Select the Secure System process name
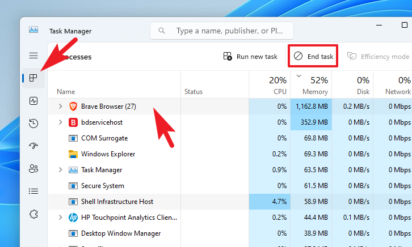This screenshot has height=247, width=412. point(103,186)
